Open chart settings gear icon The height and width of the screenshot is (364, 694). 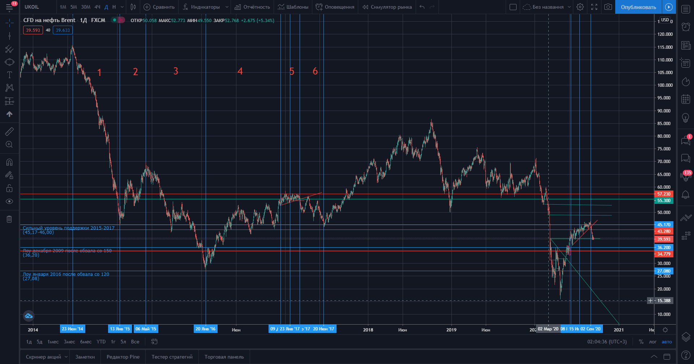click(x=580, y=7)
